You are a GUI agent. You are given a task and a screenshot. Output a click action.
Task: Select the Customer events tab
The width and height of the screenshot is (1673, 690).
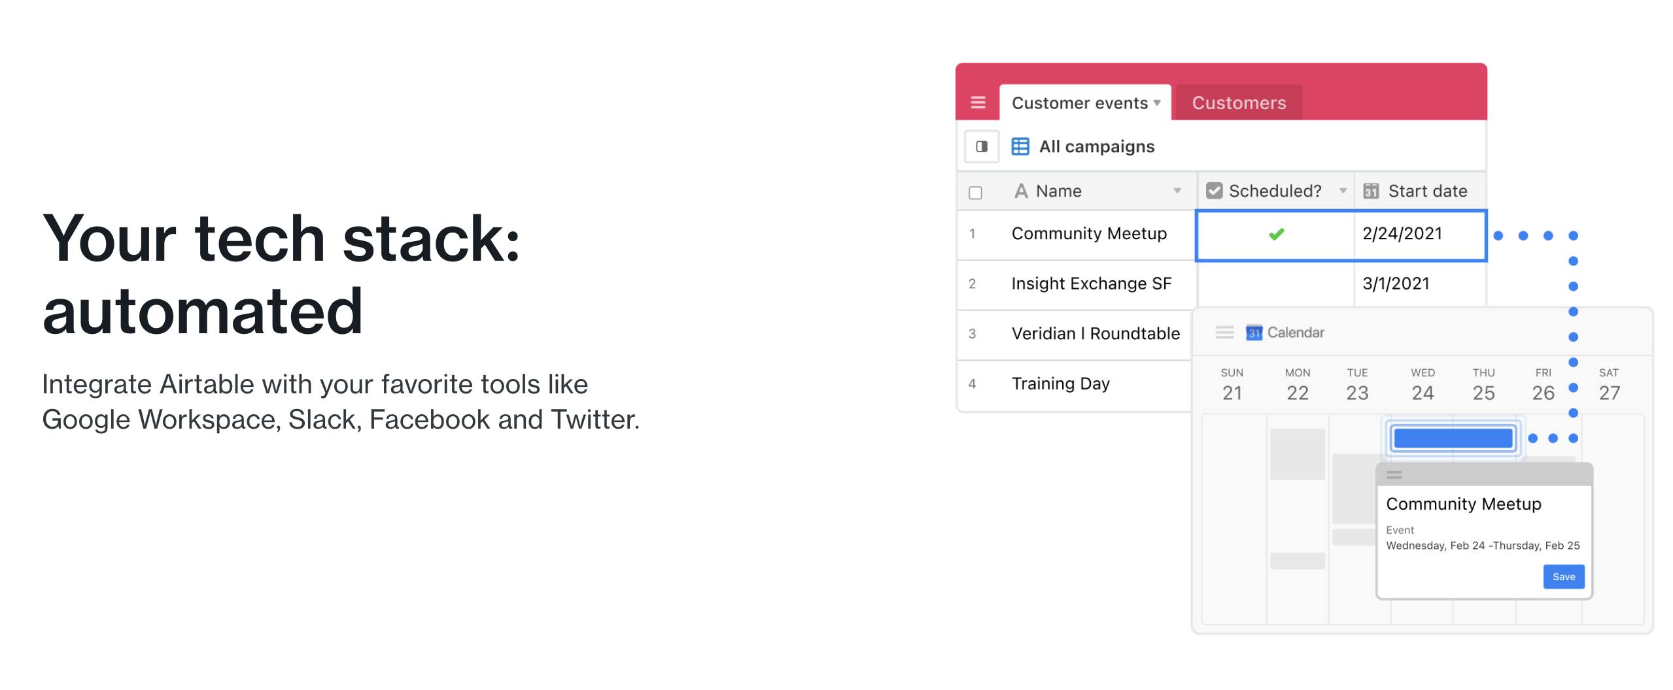(x=1079, y=103)
